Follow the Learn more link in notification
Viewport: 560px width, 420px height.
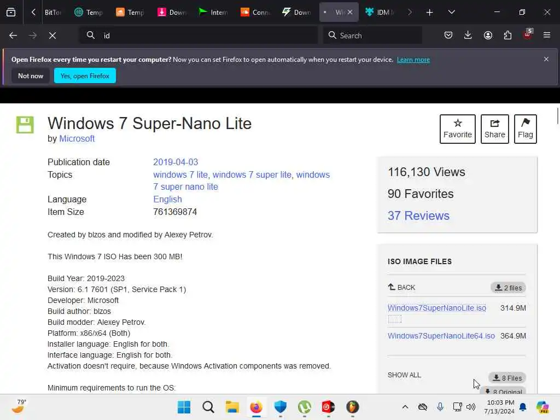point(413,60)
